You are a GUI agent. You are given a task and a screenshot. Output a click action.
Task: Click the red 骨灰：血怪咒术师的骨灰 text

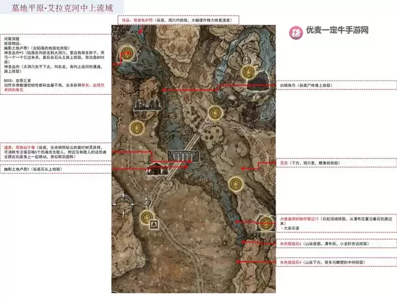(x=54, y=87)
